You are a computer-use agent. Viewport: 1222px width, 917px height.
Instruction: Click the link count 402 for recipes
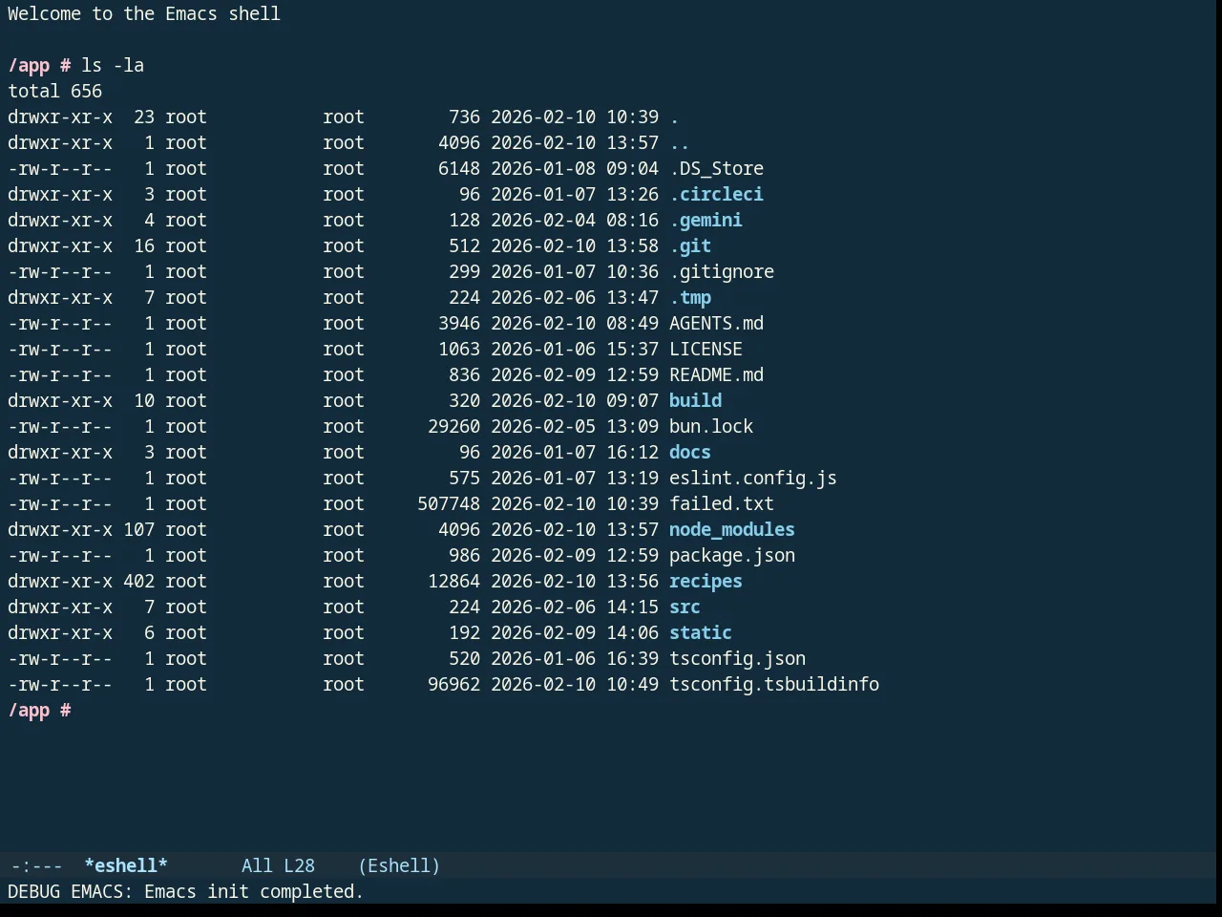(x=138, y=581)
